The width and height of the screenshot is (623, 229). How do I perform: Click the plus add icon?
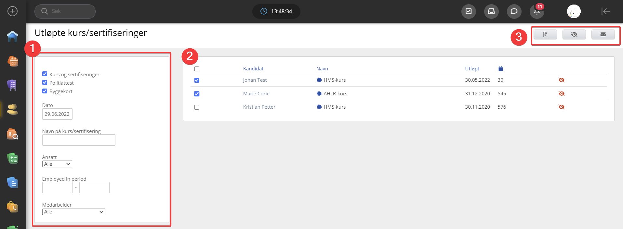tap(12, 11)
